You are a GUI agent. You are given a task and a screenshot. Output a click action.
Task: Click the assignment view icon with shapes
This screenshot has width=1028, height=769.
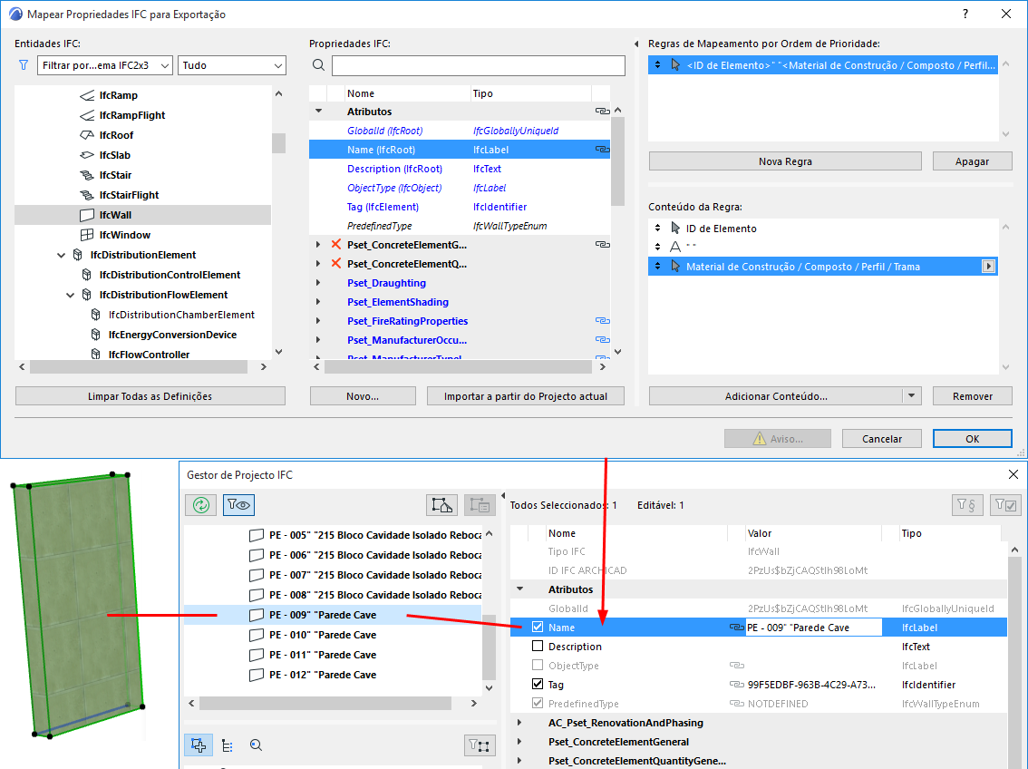(x=441, y=505)
